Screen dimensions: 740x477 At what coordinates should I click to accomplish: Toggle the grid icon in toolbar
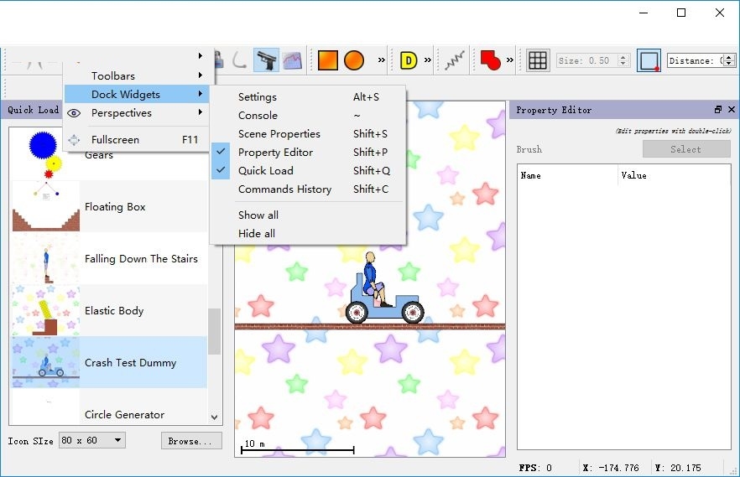pyautogui.click(x=538, y=60)
